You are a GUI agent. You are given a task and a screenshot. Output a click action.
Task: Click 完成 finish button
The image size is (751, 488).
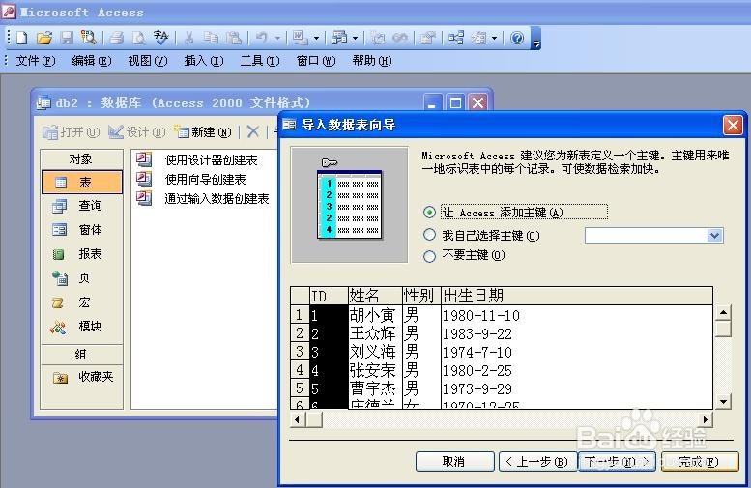(700, 462)
